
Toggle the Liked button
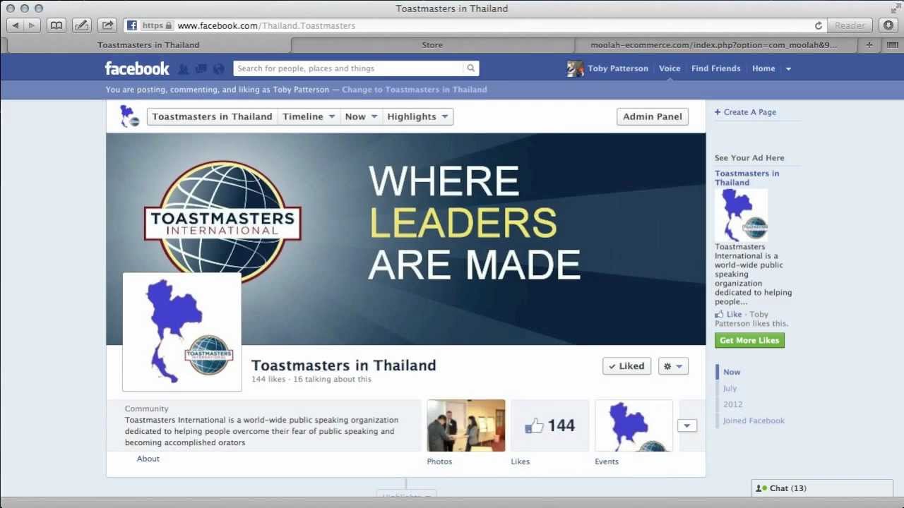[x=626, y=366]
